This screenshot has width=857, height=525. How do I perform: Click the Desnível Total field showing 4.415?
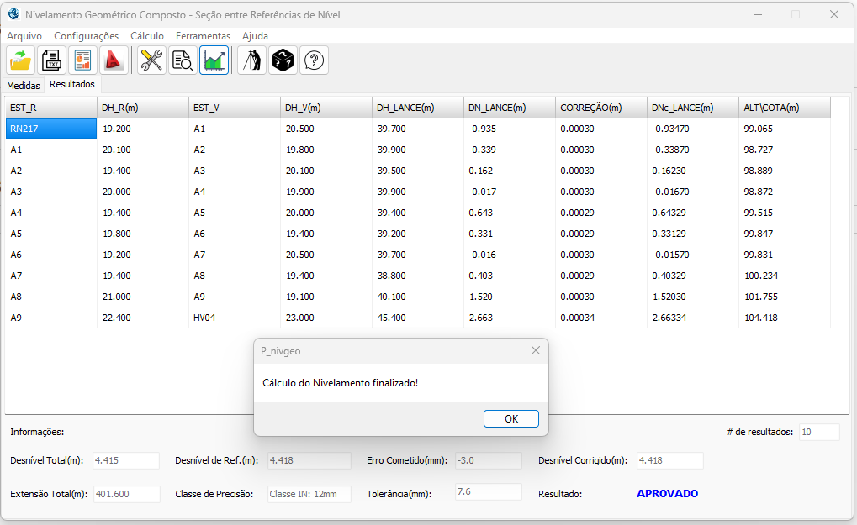point(125,460)
